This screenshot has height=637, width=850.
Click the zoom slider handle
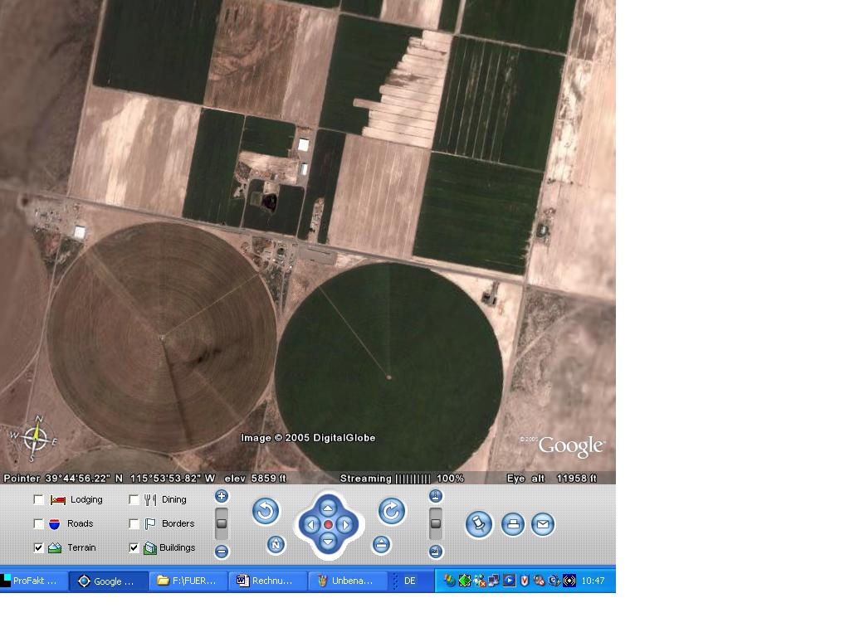(x=222, y=523)
